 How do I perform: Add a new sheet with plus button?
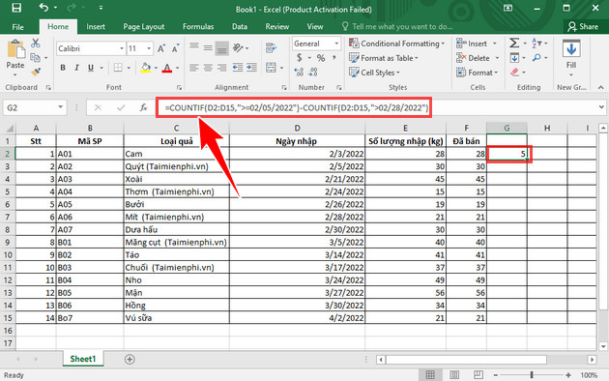[x=130, y=360]
